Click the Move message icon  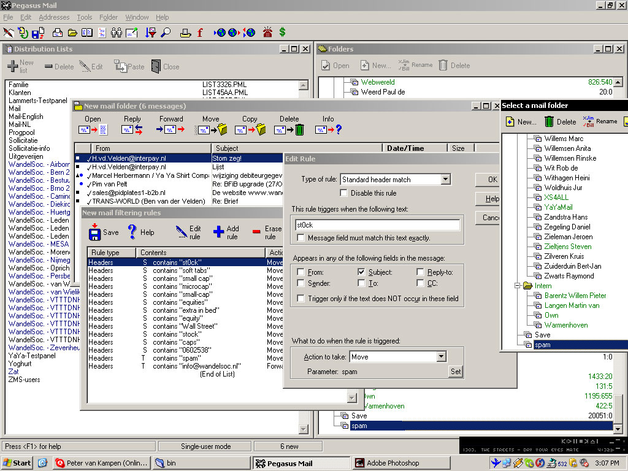212,129
